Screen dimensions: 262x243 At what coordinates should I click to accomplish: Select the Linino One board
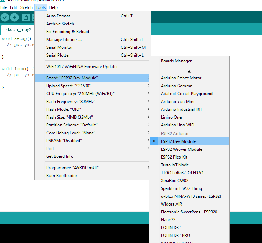tap(189, 118)
